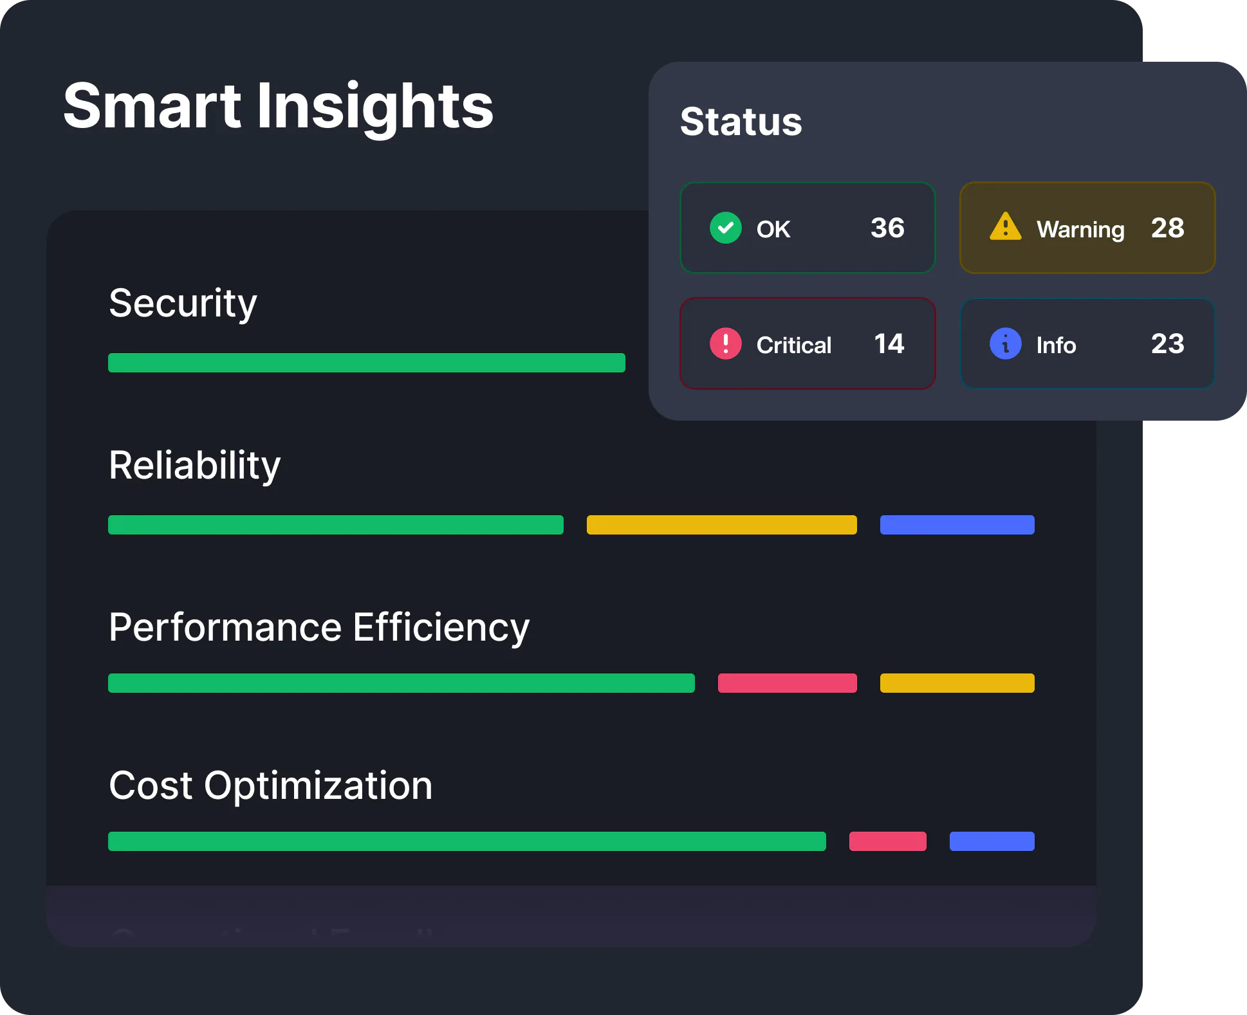The width and height of the screenshot is (1247, 1015).
Task: Click the blue Info circle icon
Action: click(1005, 343)
